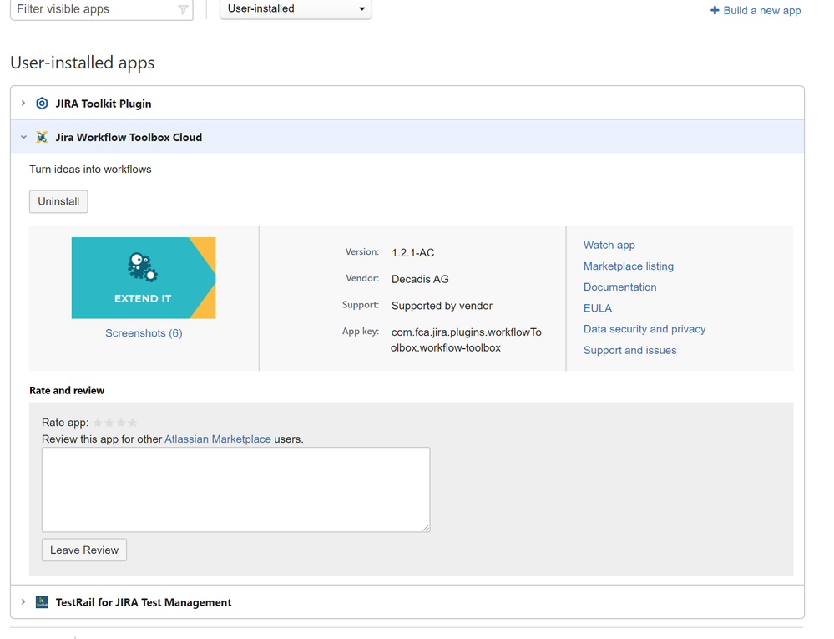Click the filter funnel icon
Viewport: 834px width, 639px height.
pos(183,9)
